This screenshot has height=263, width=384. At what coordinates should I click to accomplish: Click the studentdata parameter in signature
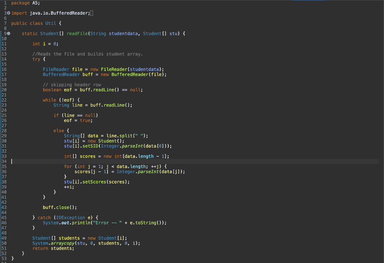(x=123, y=34)
